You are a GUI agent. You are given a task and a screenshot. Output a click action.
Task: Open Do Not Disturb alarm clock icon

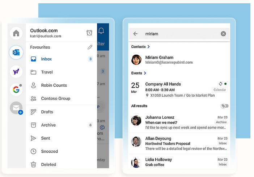point(89,33)
